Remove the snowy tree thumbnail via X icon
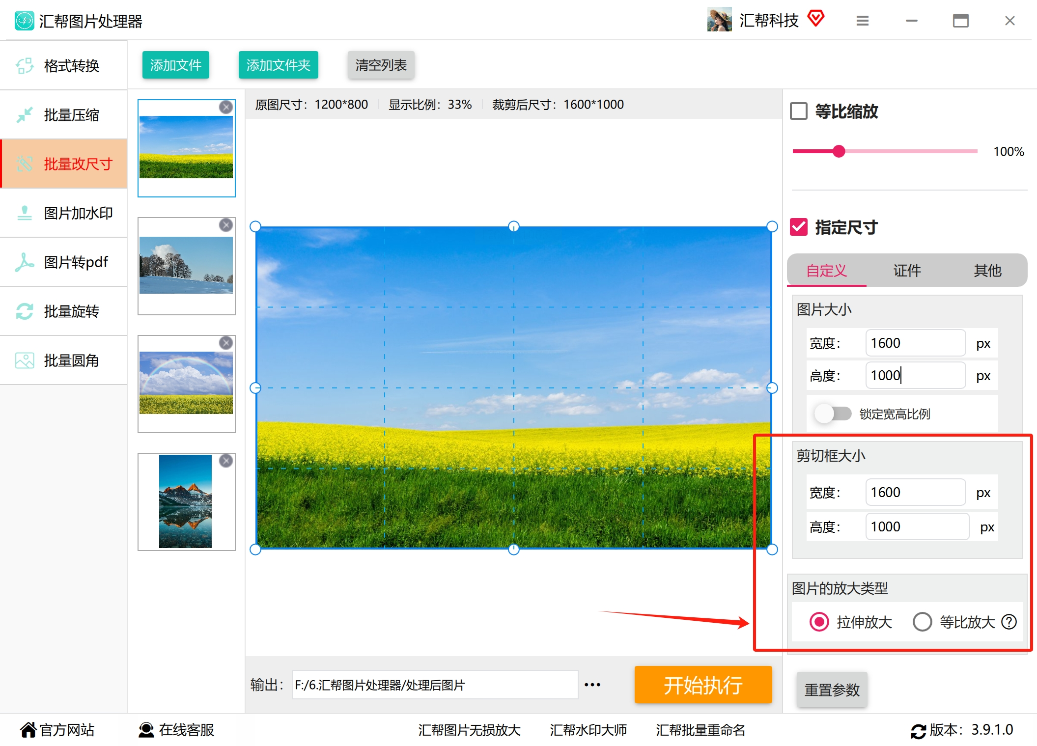Screen dimensions: 1037x746 coord(226,225)
